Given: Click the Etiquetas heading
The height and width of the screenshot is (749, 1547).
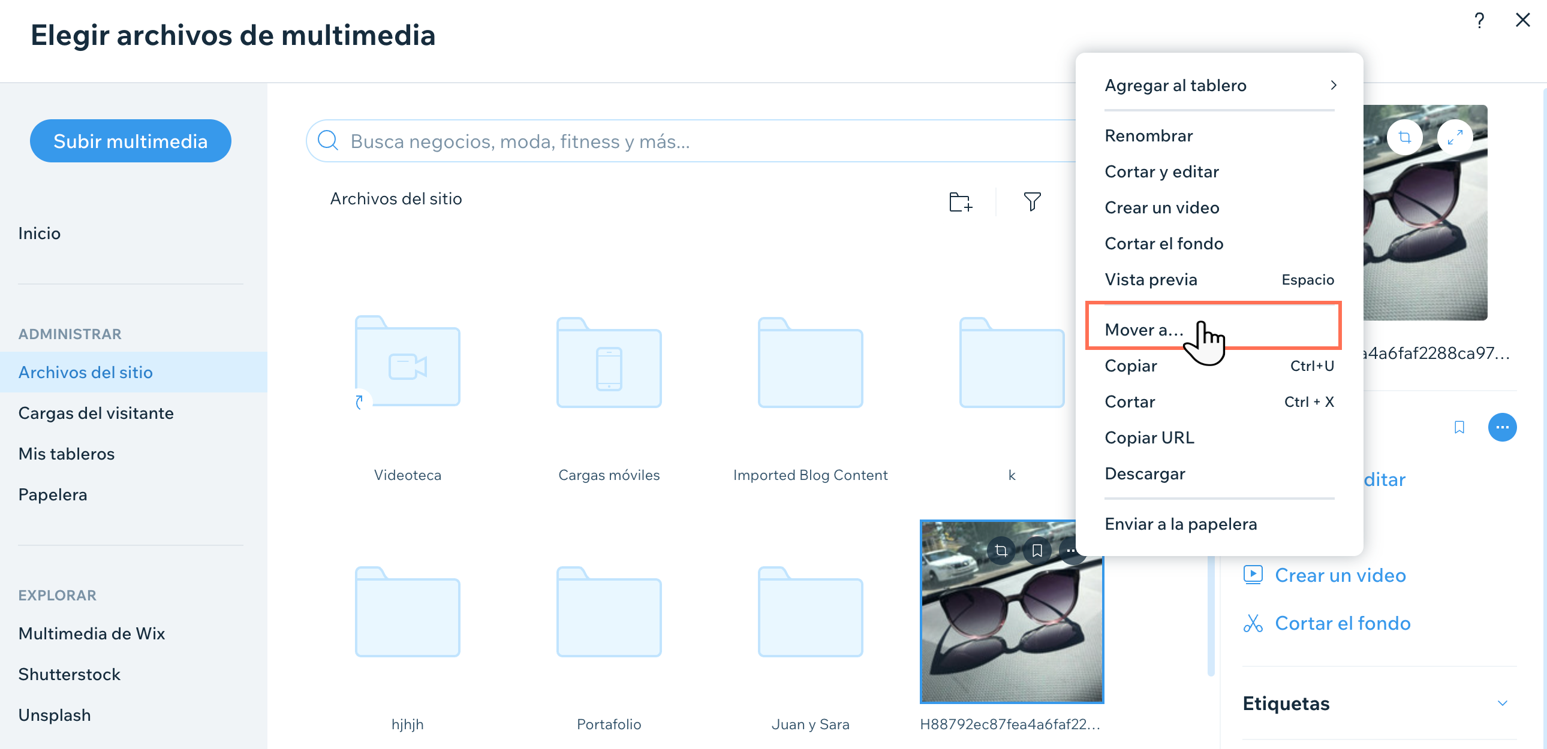Looking at the screenshot, I should pos(1286,703).
